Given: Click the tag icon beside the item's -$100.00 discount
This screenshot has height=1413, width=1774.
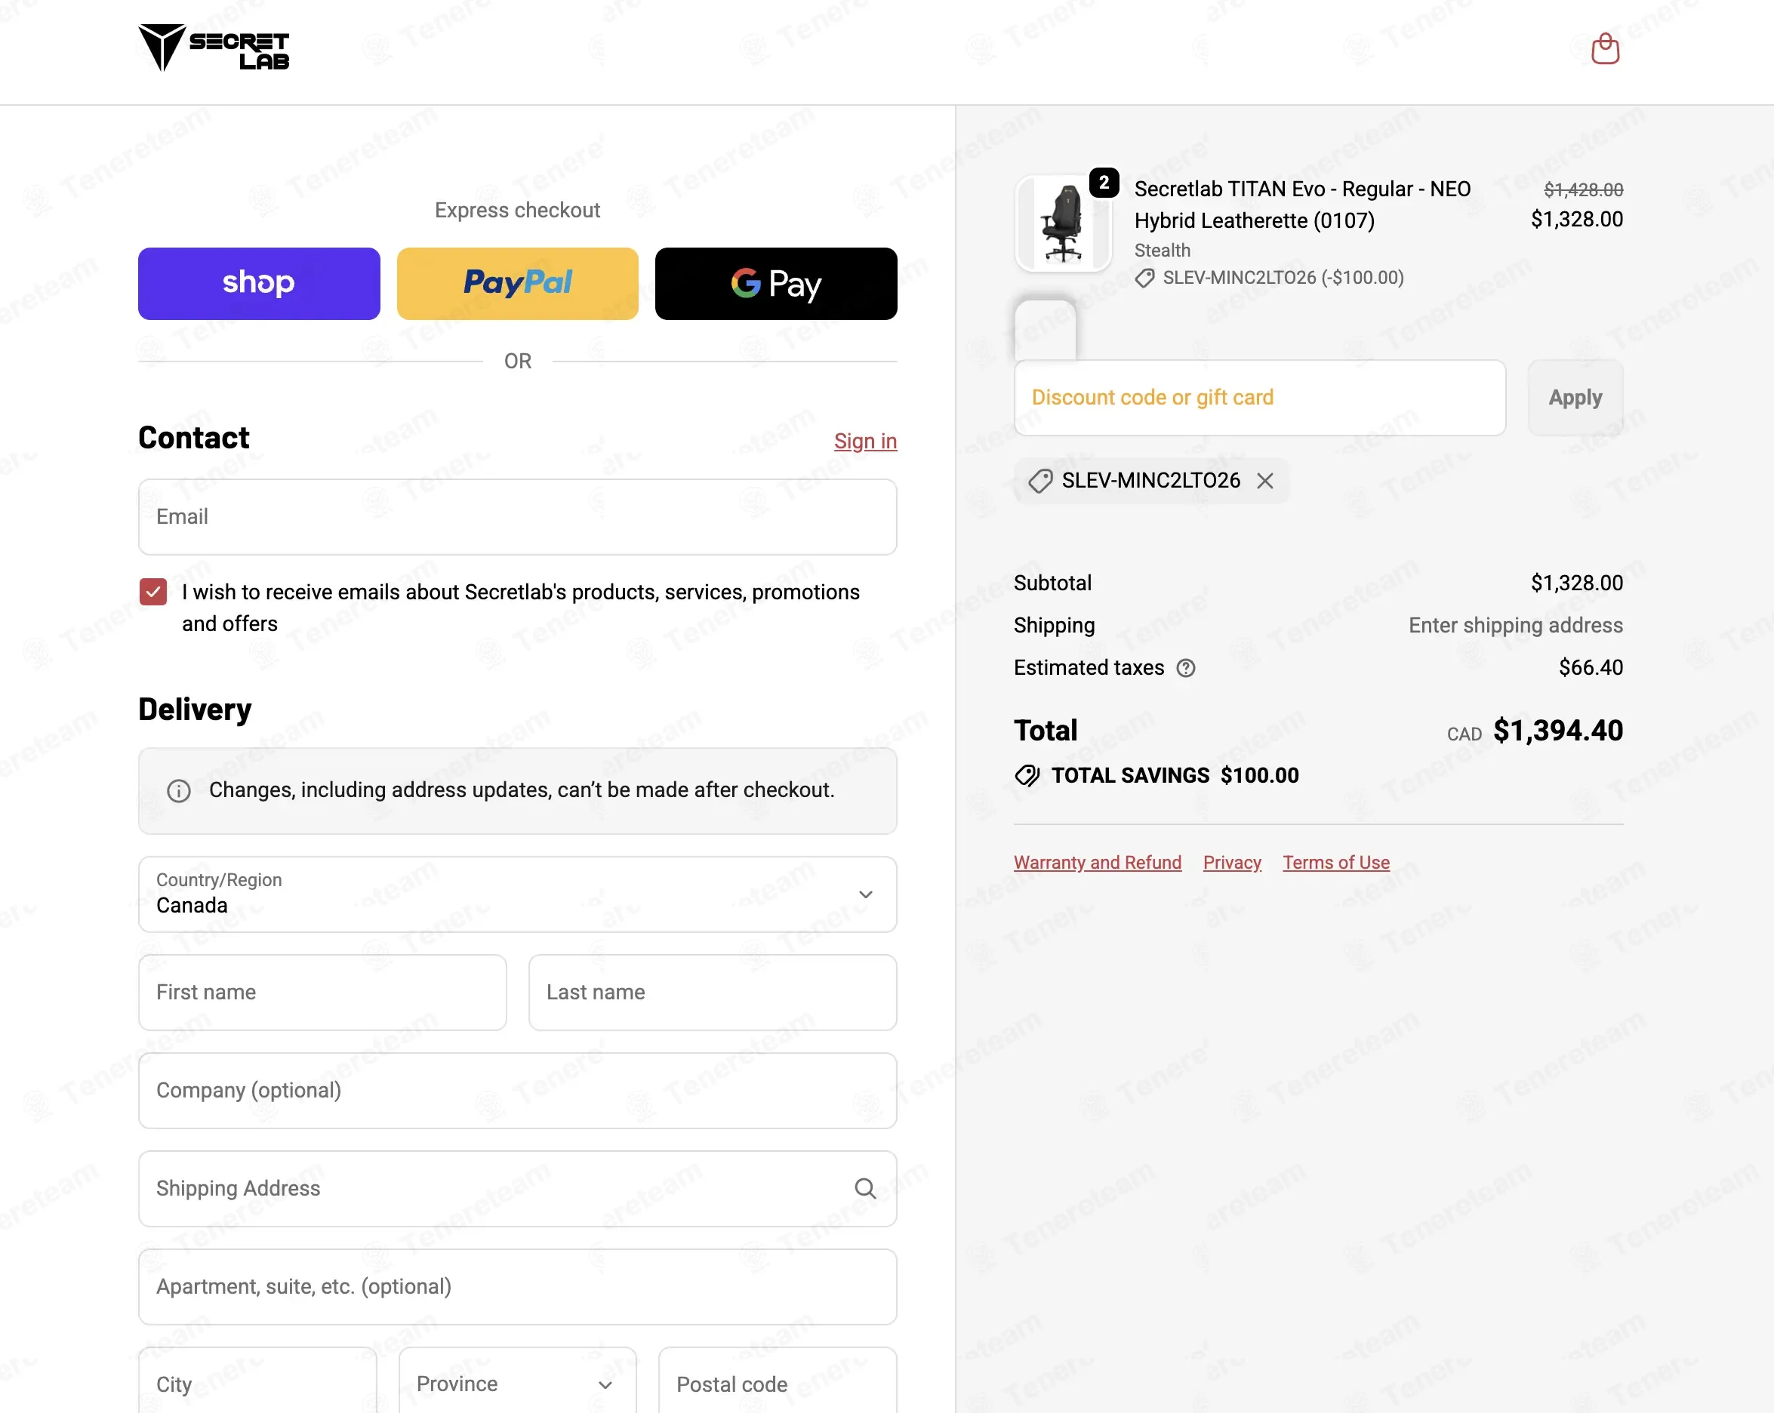Looking at the screenshot, I should click(1144, 279).
